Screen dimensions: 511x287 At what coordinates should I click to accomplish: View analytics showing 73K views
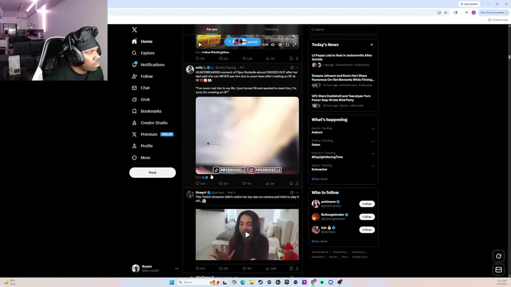pyautogui.click(x=270, y=59)
